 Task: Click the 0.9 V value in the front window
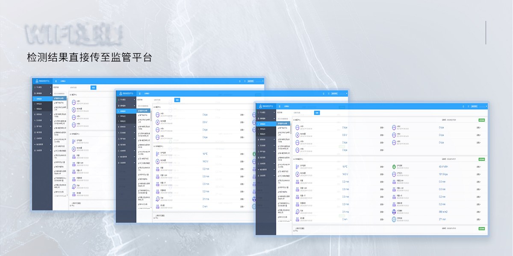pos(345,135)
